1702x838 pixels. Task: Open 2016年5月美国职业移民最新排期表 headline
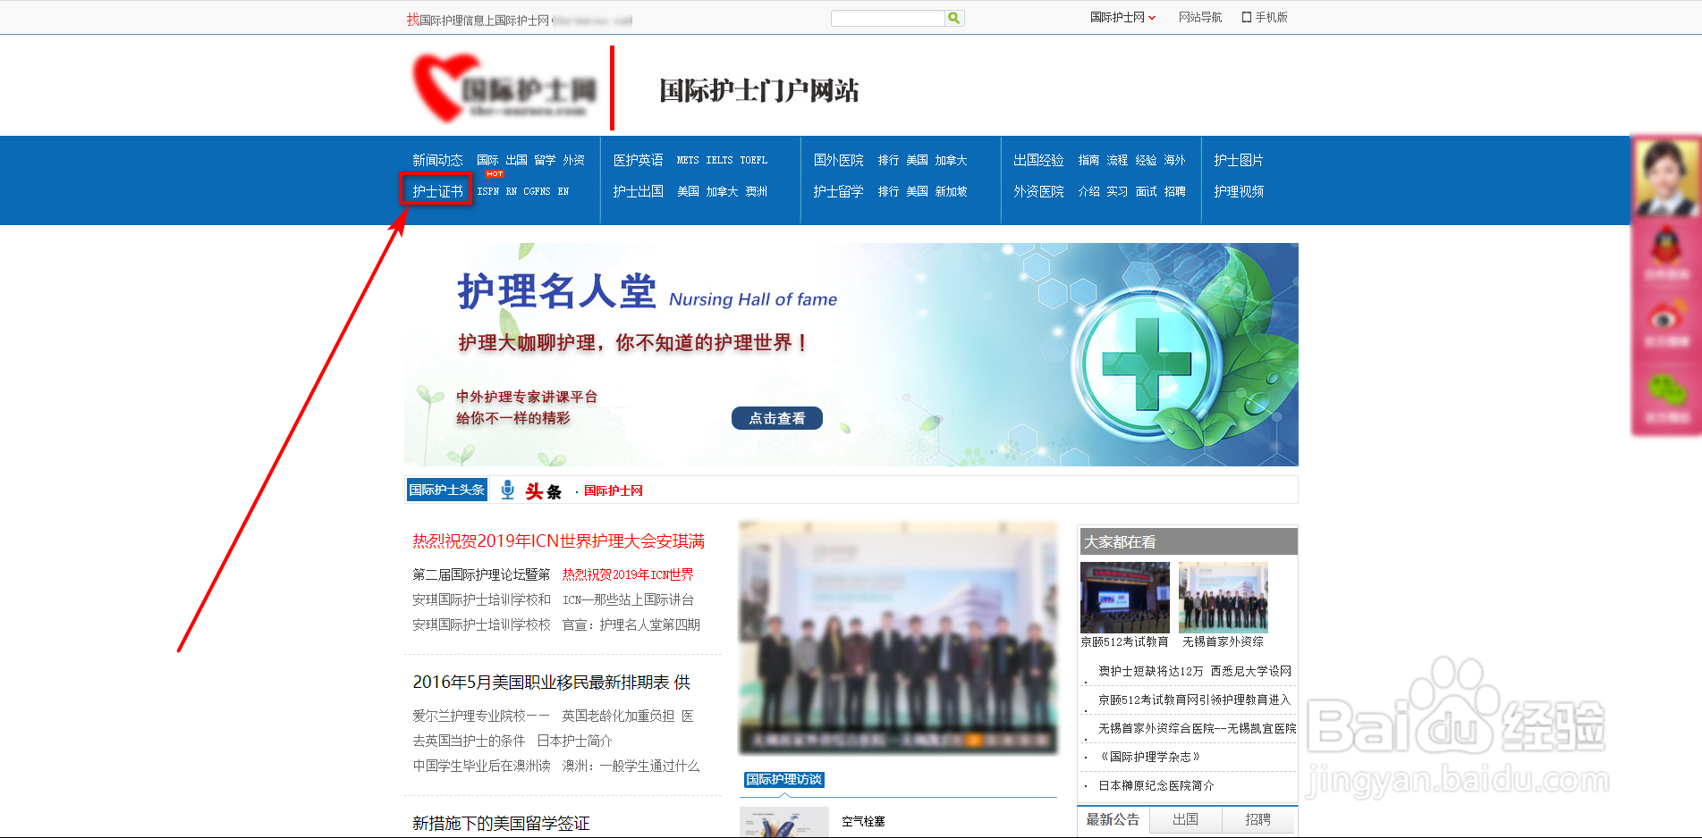click(551, 682)
